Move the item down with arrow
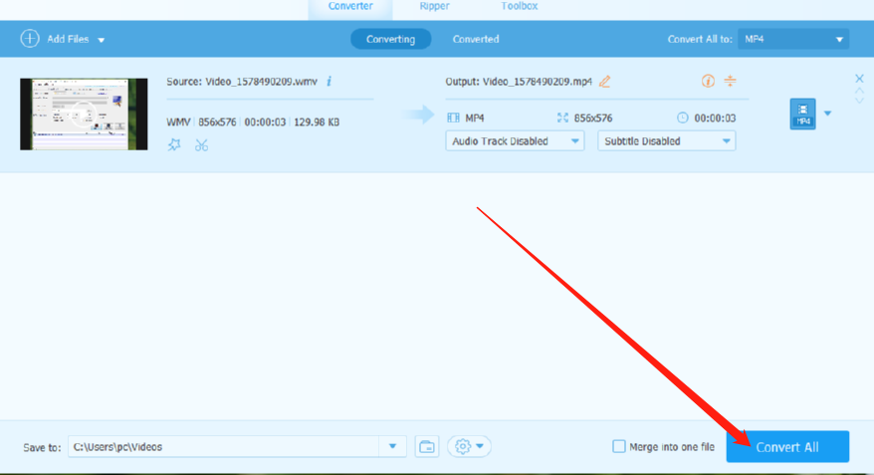Image resolution: width=874 pixels, height=475 pixels. (x=859, y=101)
